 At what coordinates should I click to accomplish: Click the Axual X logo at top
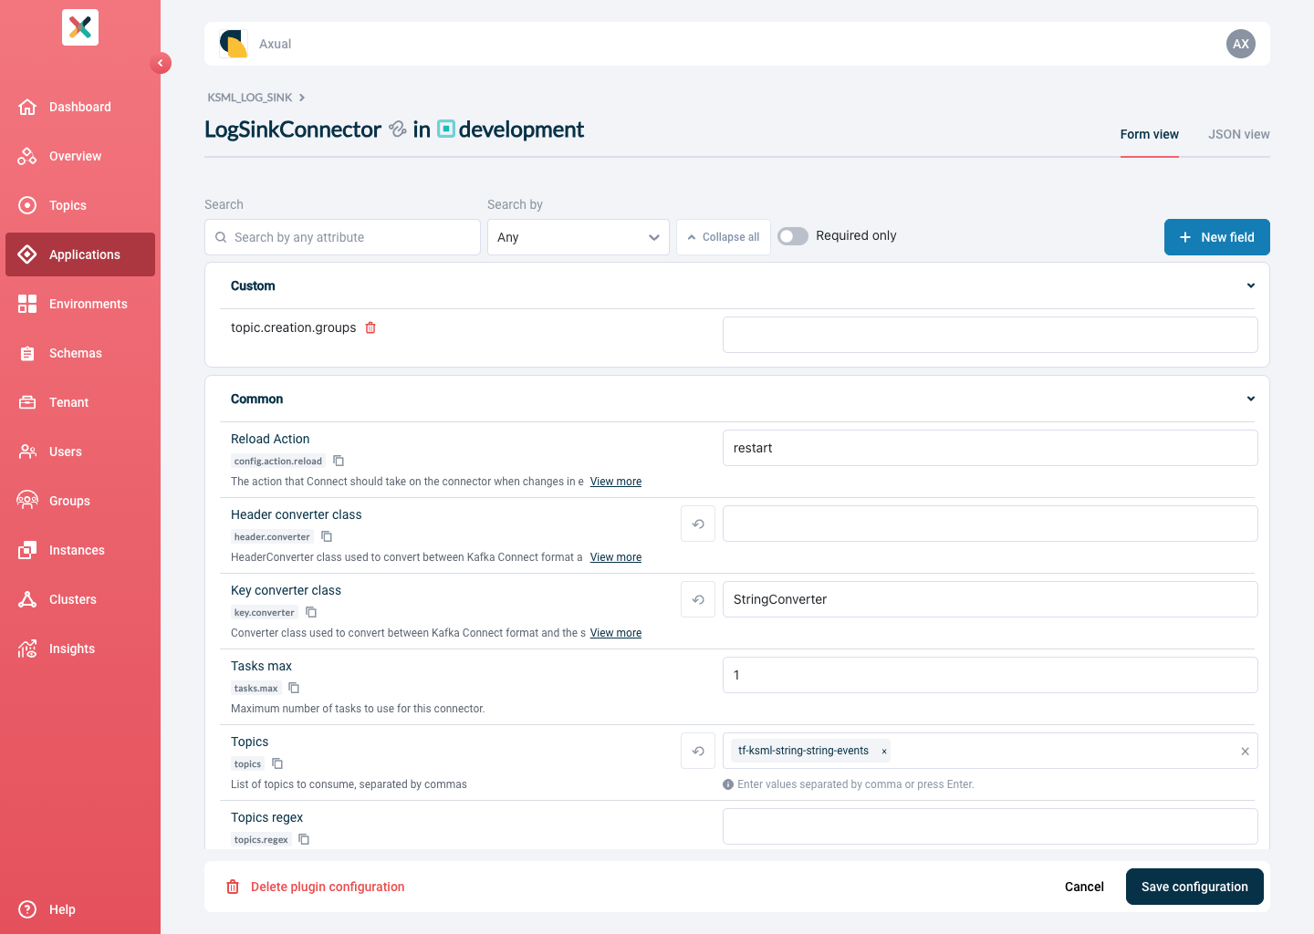coord(80,27)
